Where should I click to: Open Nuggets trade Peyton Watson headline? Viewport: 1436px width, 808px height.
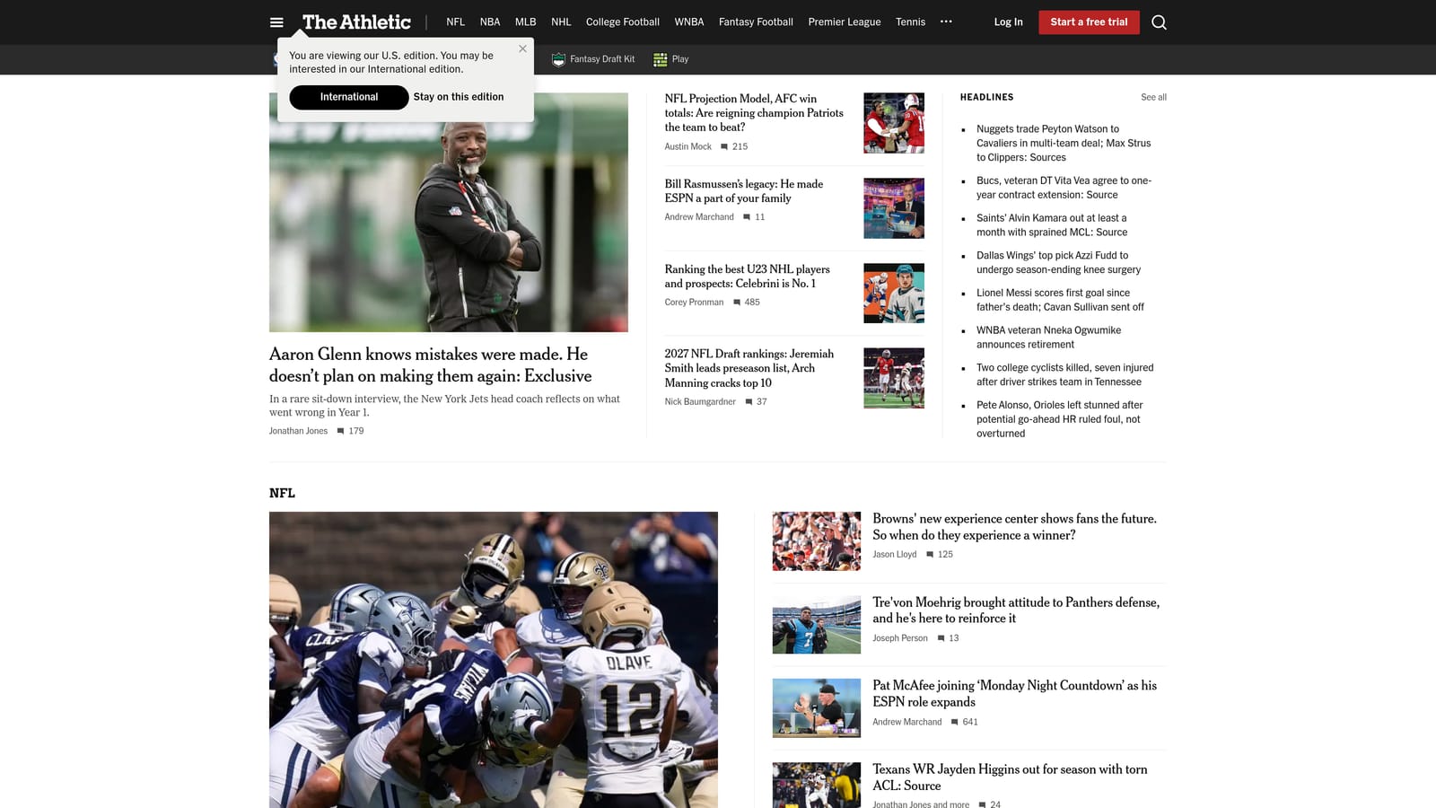(1064, 143)
